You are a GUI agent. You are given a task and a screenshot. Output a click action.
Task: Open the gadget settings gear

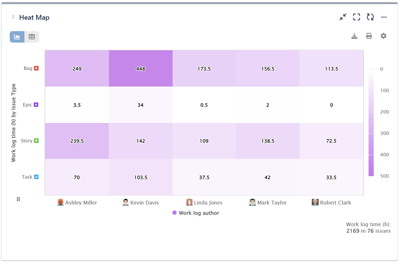point(383,36)
